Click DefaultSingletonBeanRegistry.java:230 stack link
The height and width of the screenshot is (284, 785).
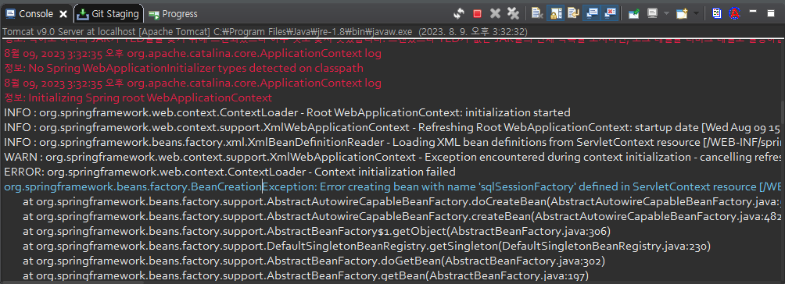point(604,246)
